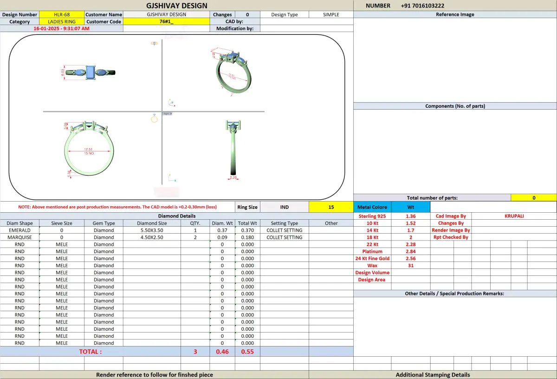
Task: Click the Diamond Details section header
Action: tap(176, 216)
